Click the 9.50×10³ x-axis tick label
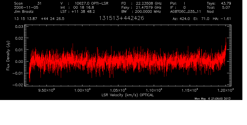Viewport: 247px width, 125px height. coord(46,90)
